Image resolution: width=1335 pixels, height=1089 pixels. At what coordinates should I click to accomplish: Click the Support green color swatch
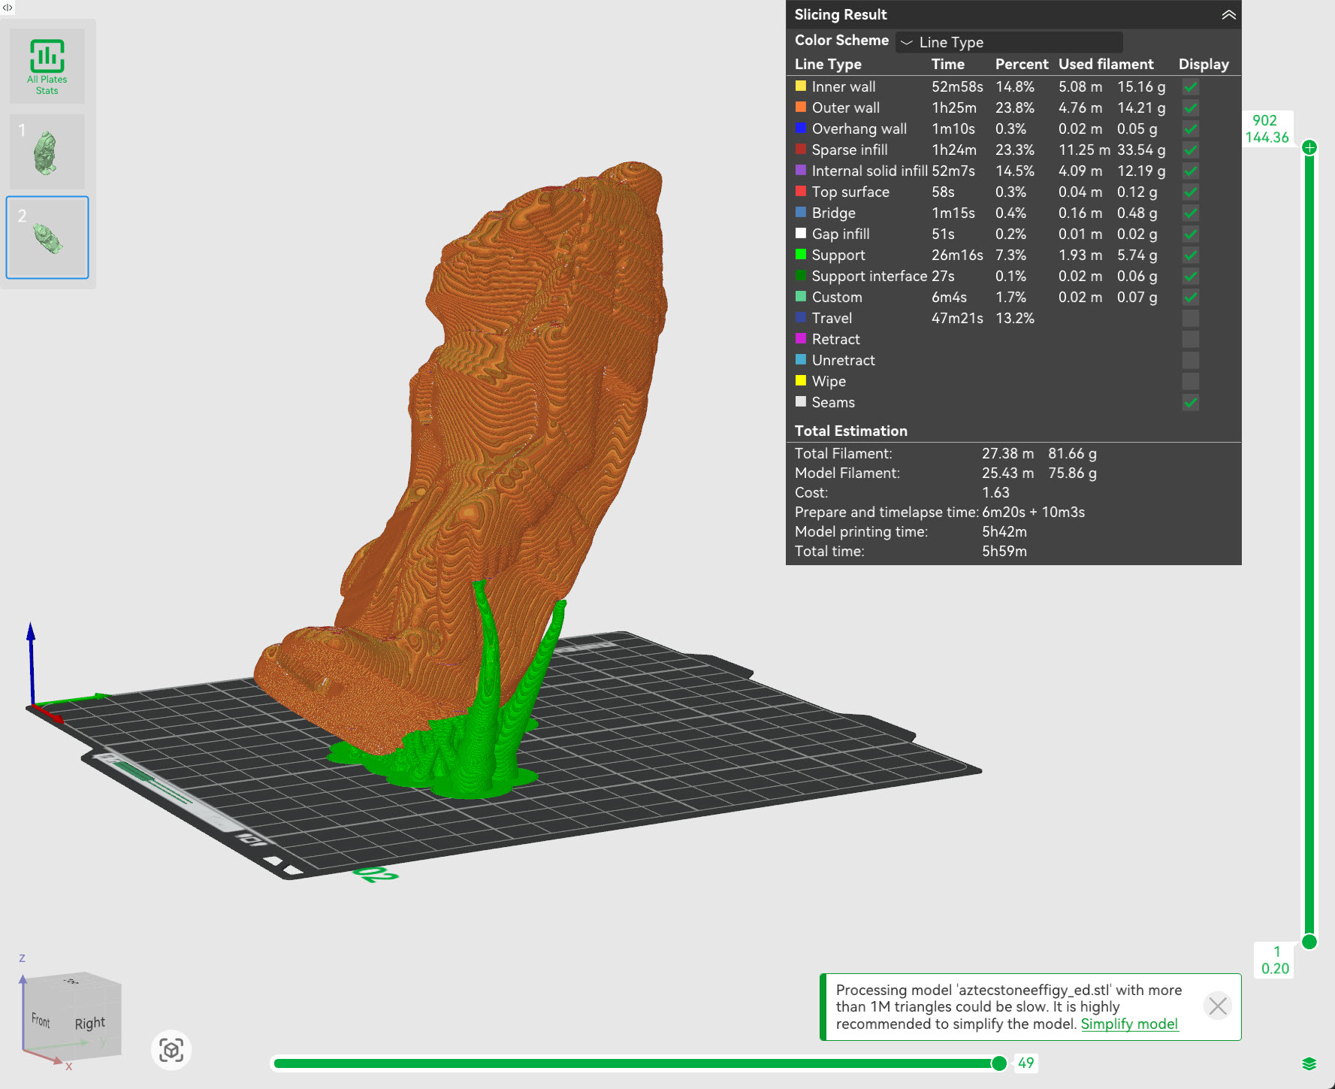(x=801, y=254)
